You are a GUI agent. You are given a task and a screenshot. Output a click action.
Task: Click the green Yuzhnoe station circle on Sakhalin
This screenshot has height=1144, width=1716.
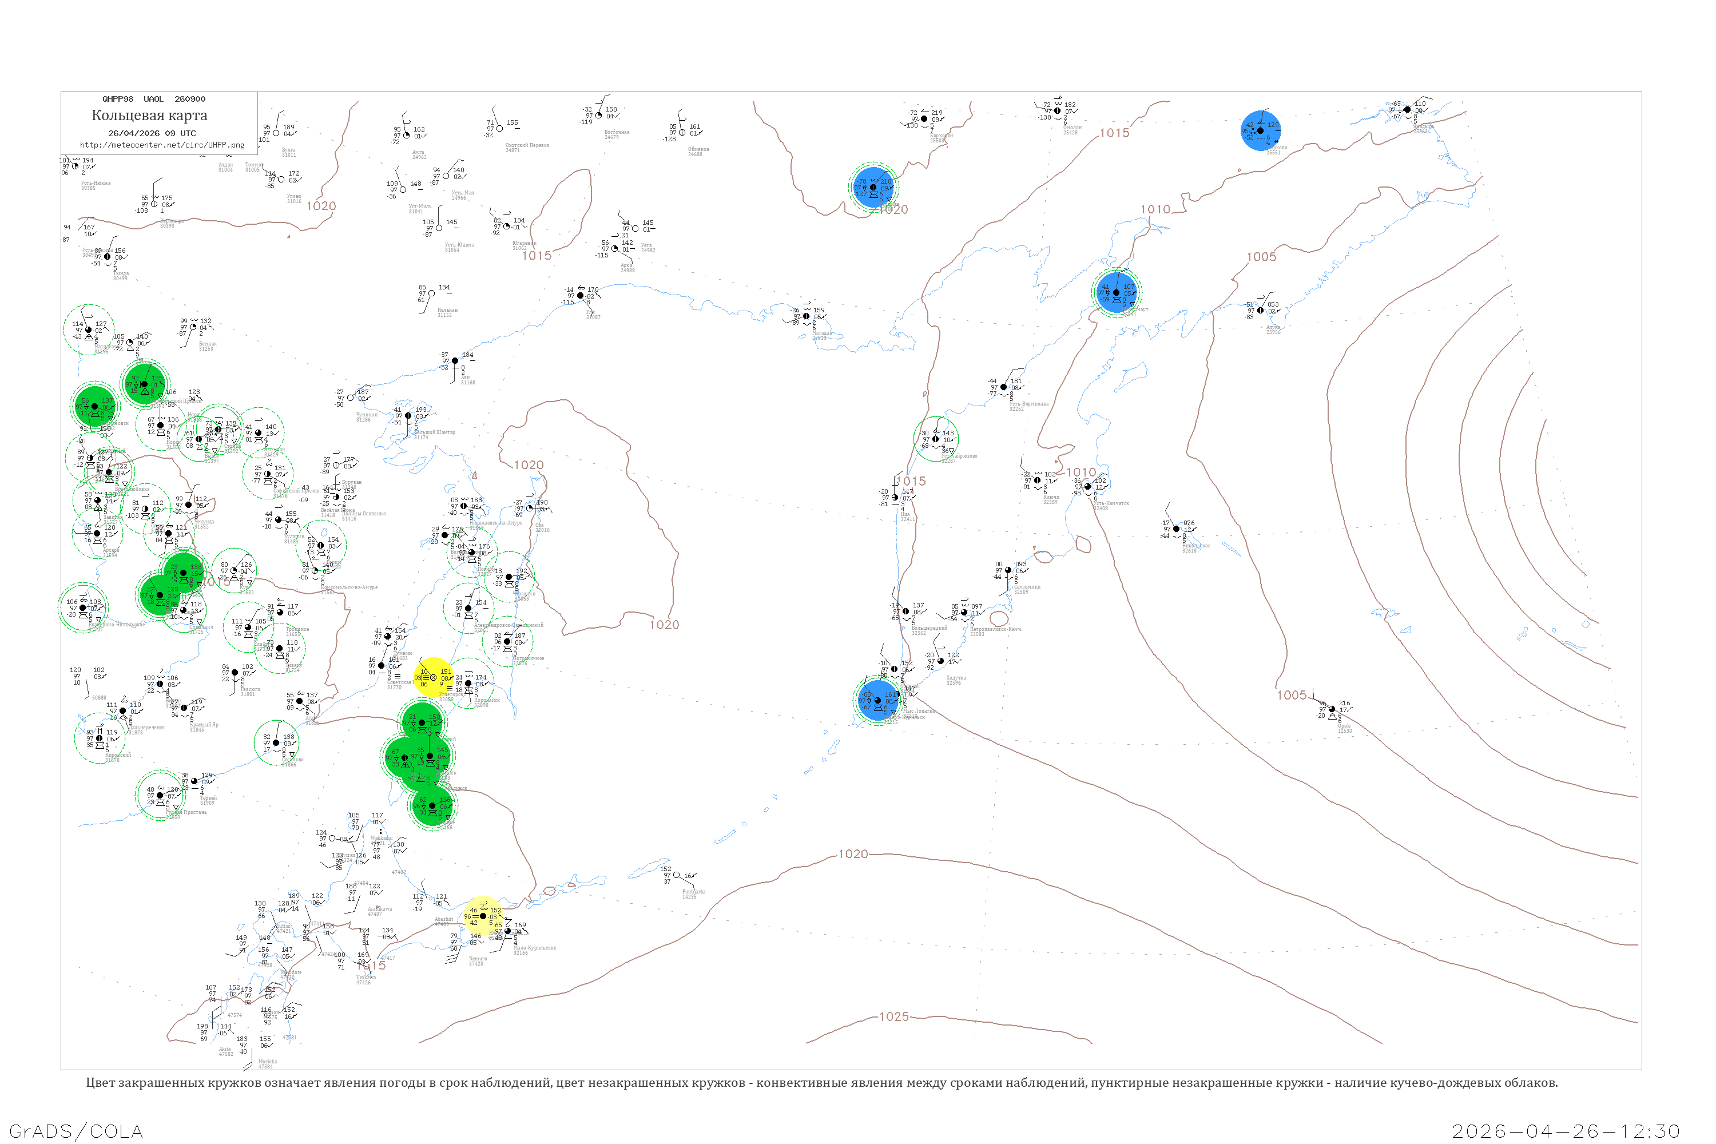(x=432, y=805)
